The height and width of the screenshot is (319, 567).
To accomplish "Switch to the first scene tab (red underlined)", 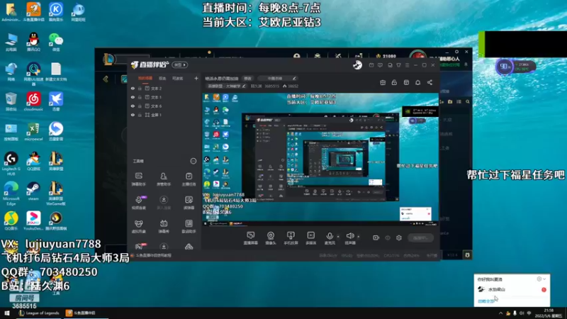I will click(145, 79).
